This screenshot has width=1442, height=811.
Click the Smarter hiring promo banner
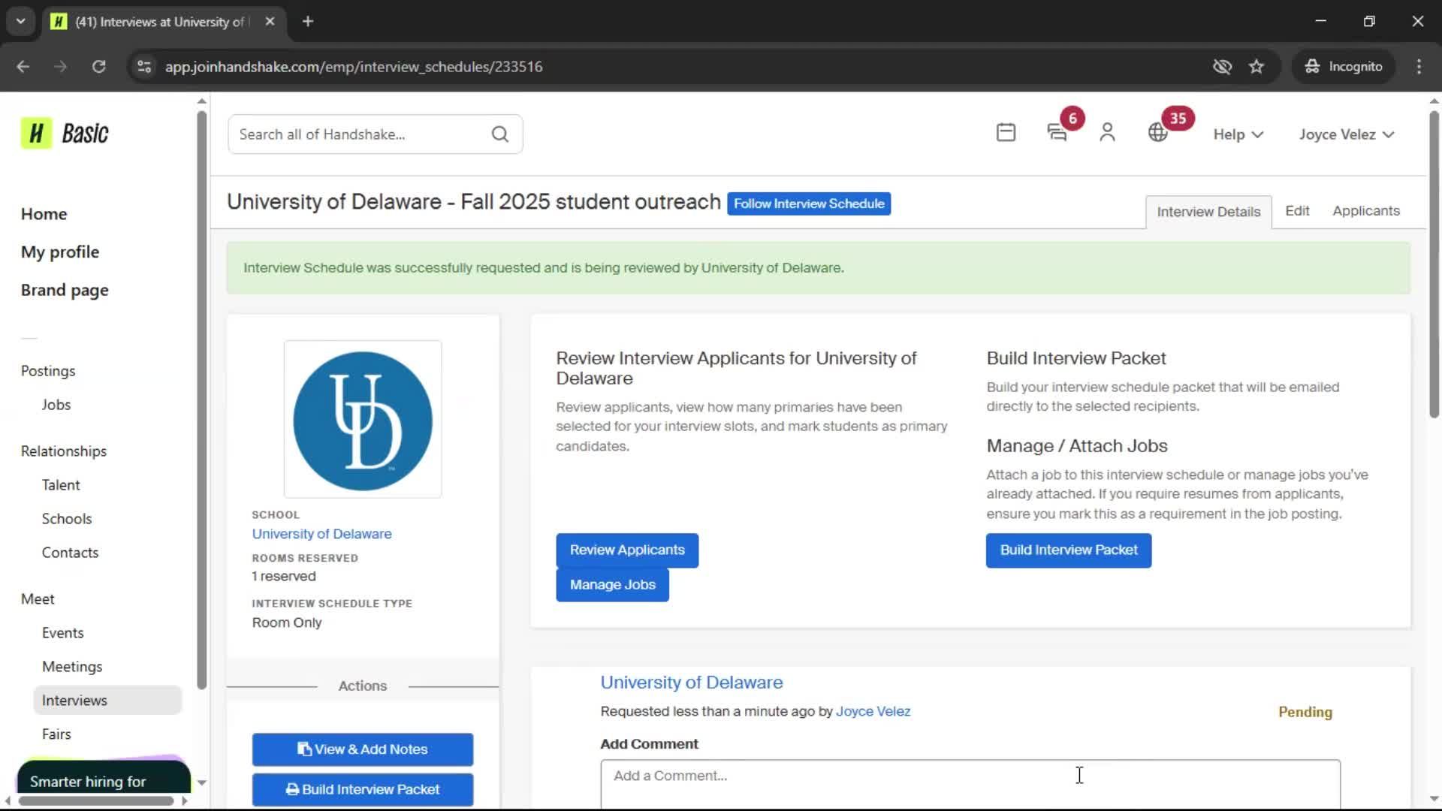pos(104,776)
